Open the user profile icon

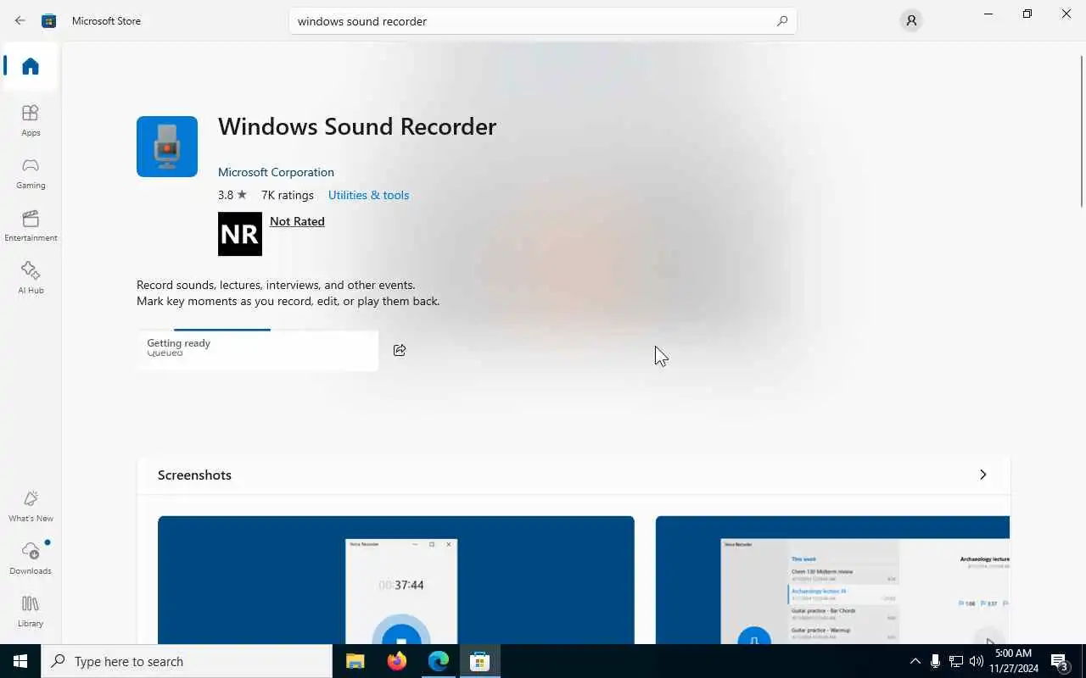(x=911, y=20)
